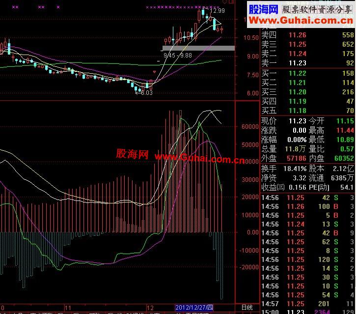Screen dimensions: 356x314
Task: Click the 总量 value 11.8万
Action: pyautogui.click(x=296, y=149)
